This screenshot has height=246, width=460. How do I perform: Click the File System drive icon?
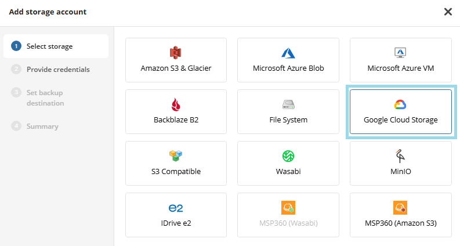(x=288, y=104)
